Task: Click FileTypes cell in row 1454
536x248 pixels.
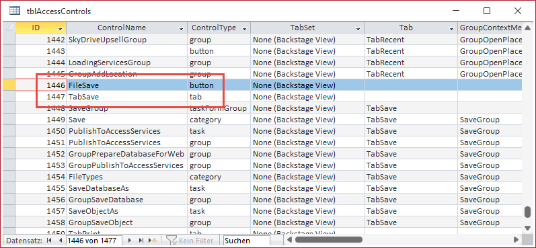Action: pos(127,177)
